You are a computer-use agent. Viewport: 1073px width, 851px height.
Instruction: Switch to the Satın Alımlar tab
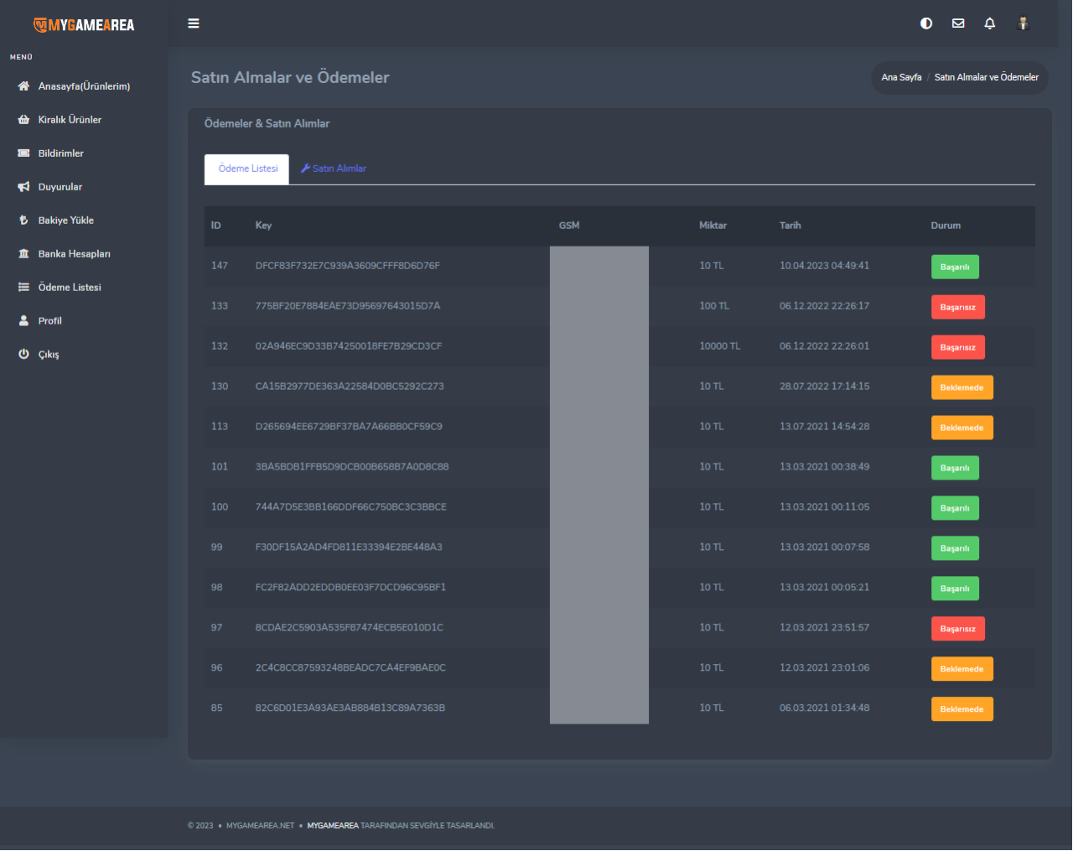(334, 169)
